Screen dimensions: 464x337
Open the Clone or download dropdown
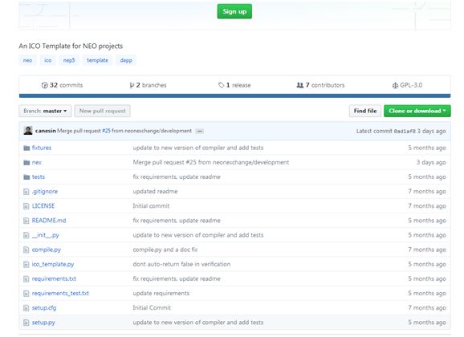417,111
